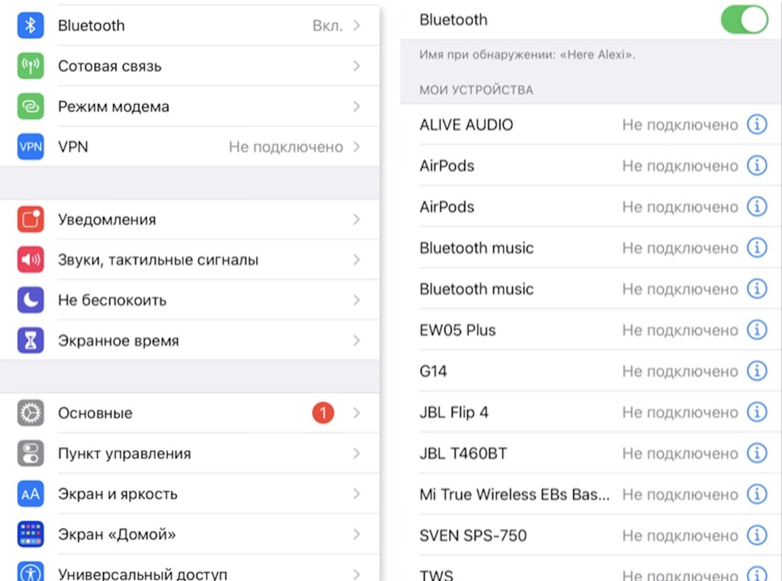Viewport: 782px width, 581px height.
Task: Tap VPN status Не подключено
Action: 286,147
